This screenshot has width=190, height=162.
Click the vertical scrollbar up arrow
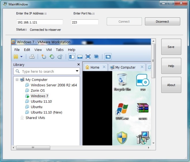(153, 41)
